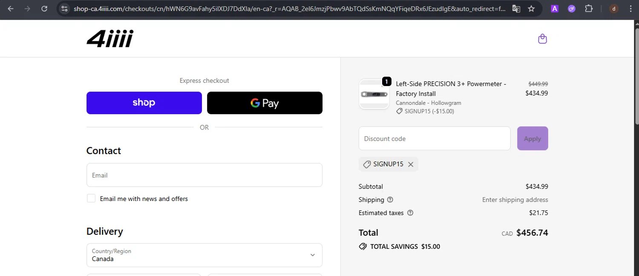Screen dimensions: 639x276
Task: Click the Cannondale - Hollowgram variant text
Action: point(429,103)
